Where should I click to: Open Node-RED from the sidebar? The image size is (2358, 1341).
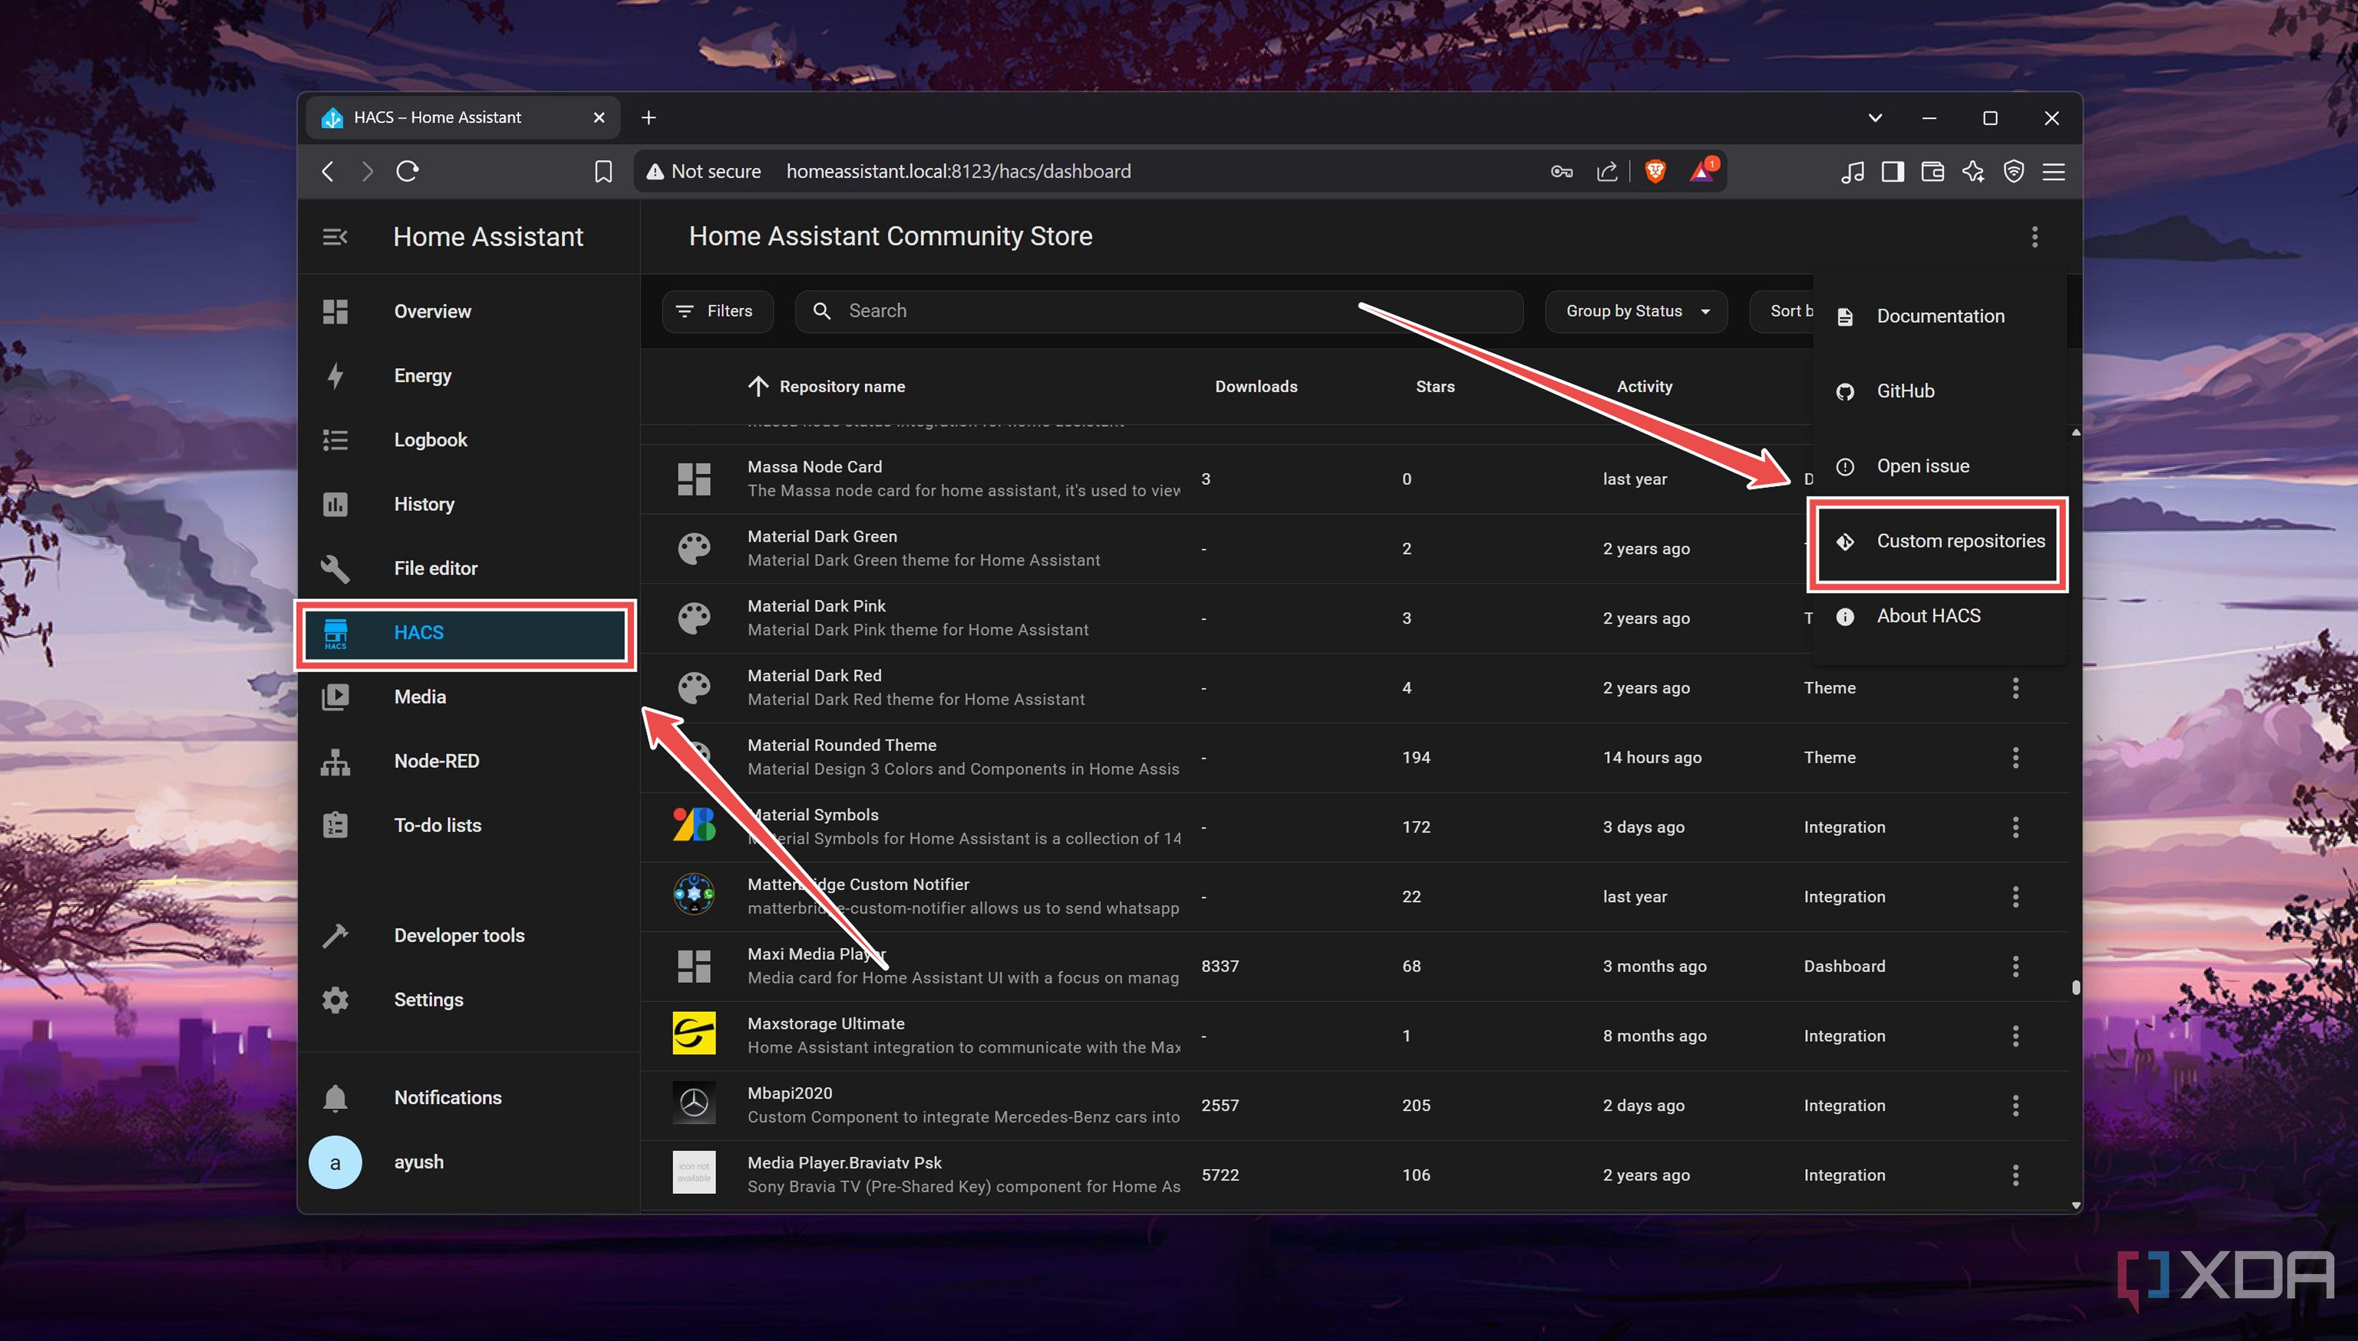pyautogui.click(x=436, y=761)
